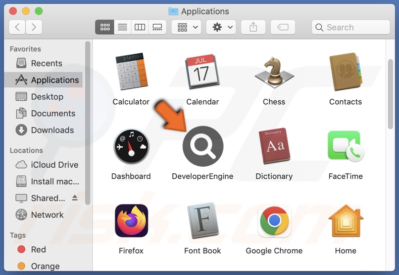Select the FaceTime app icon
This screenshot has height=275, width=399.
click(x=345, y=146)
